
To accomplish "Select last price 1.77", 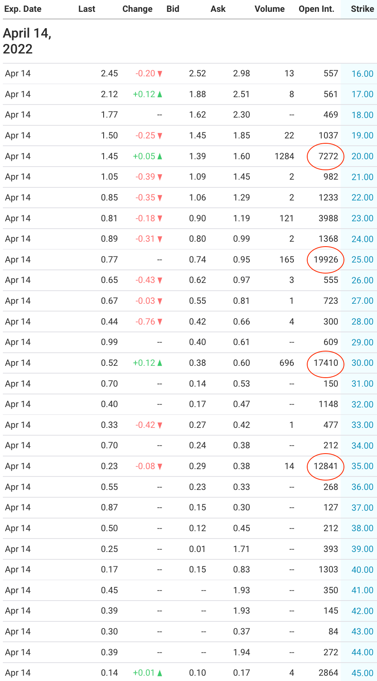I will coord(109,115).
